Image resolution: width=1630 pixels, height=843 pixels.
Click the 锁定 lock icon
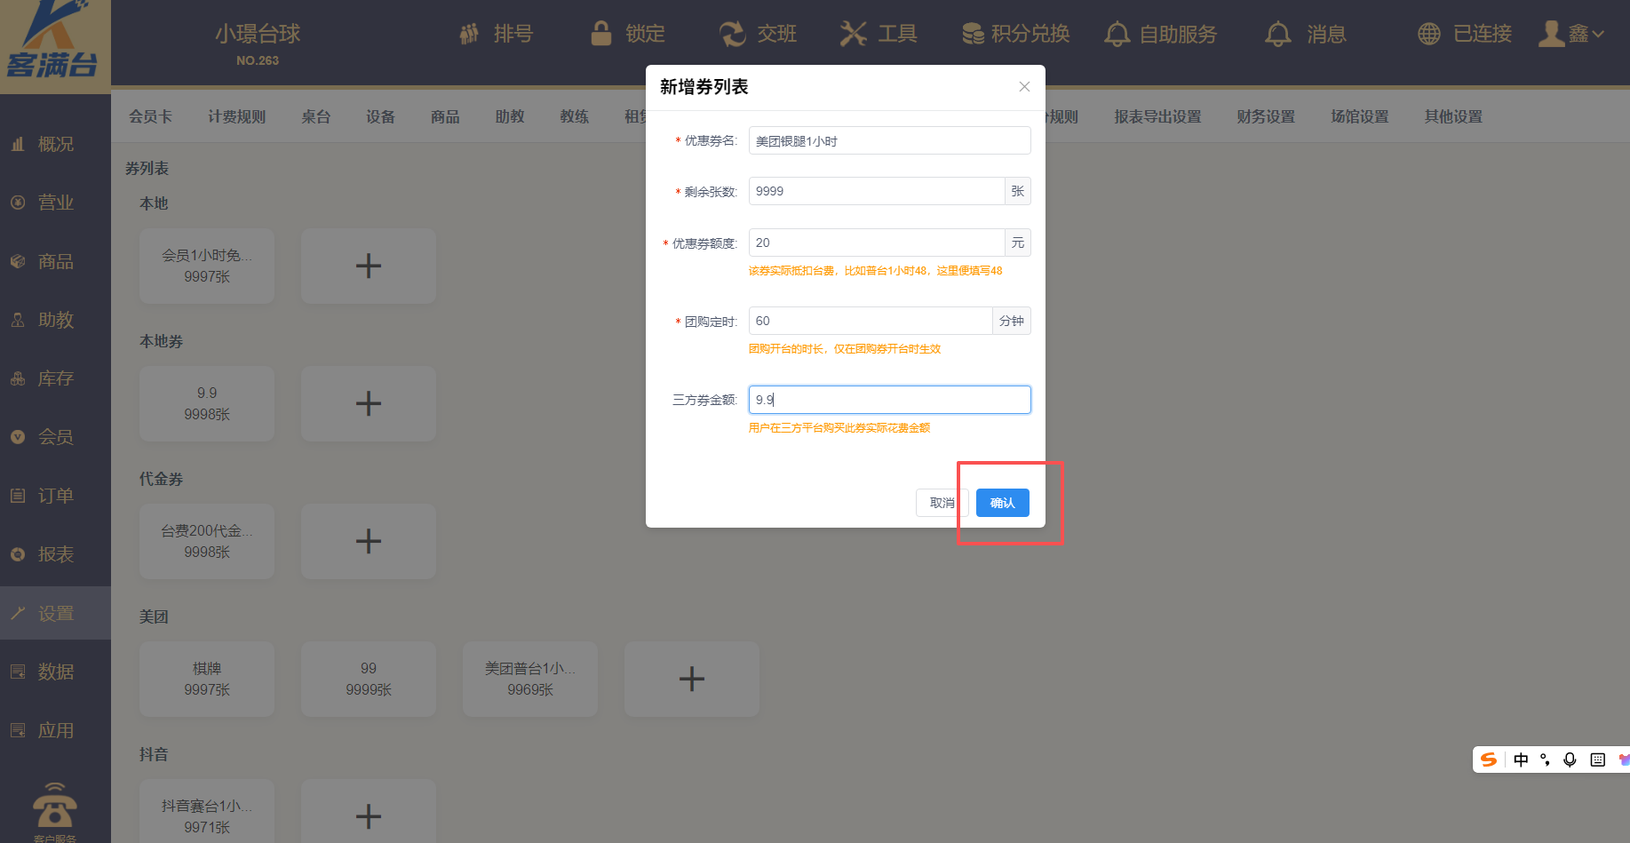point(601,34)
